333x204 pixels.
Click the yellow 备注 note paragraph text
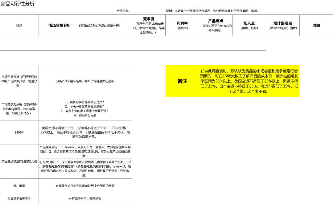point(249,81)
